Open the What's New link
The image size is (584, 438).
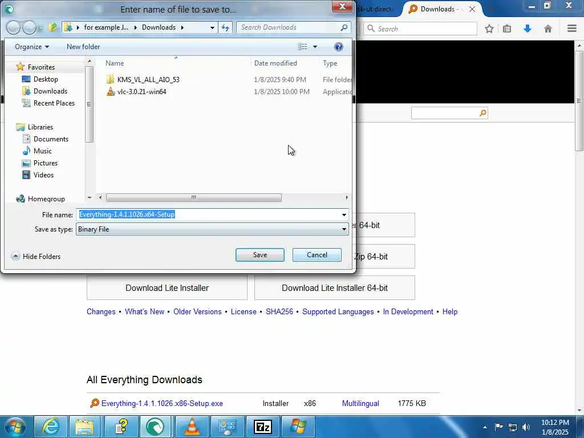tap(144, 312)
